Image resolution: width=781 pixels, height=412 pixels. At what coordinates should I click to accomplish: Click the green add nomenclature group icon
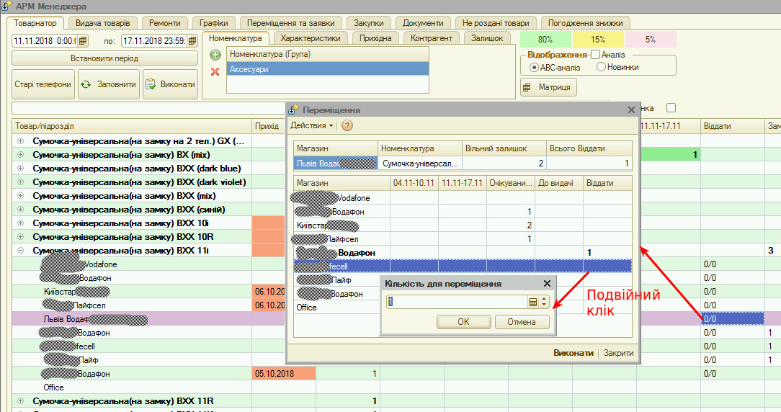[215, 55]
